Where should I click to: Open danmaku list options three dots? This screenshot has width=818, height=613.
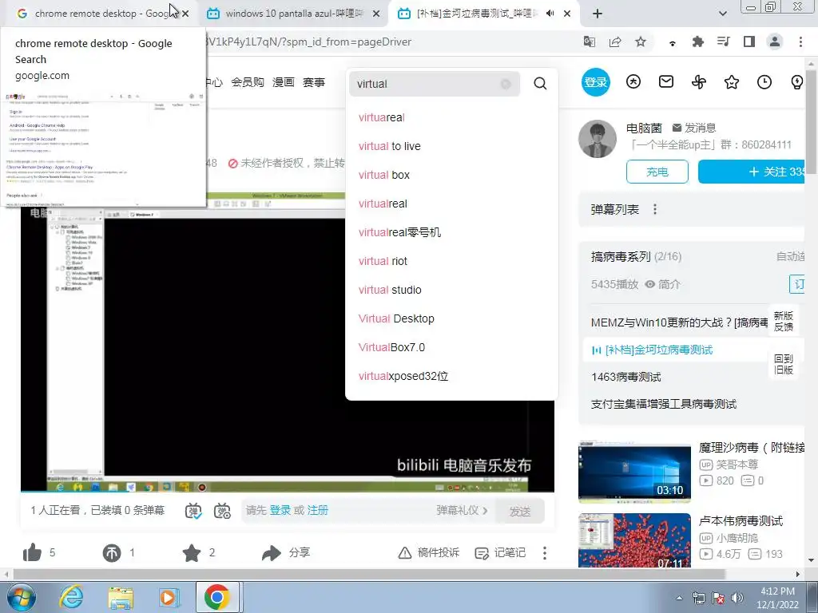point(655,210)
